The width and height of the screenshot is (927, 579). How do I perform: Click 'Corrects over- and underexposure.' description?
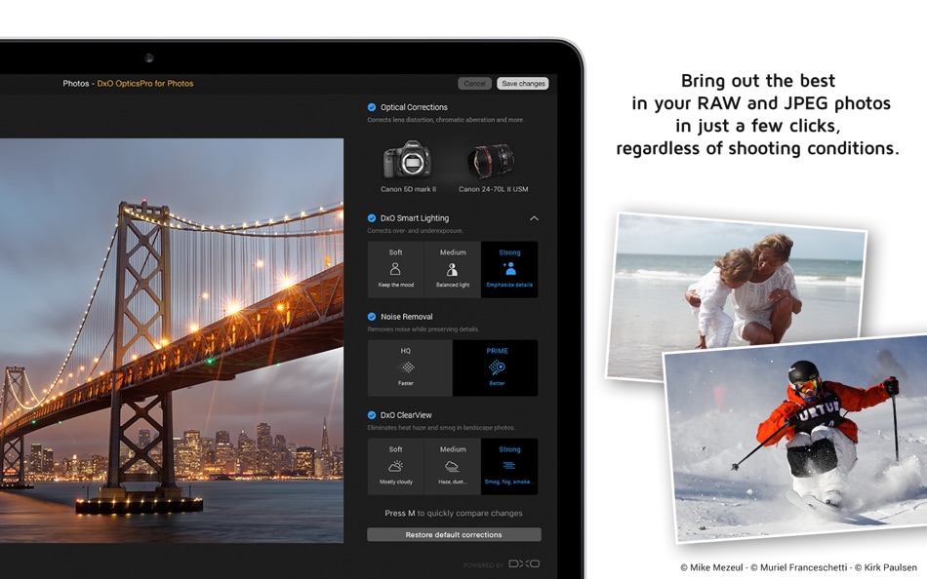click(x=415, y=230)
